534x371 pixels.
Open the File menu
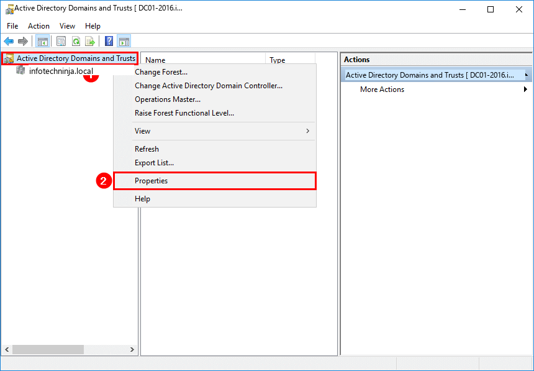(12, 26)
